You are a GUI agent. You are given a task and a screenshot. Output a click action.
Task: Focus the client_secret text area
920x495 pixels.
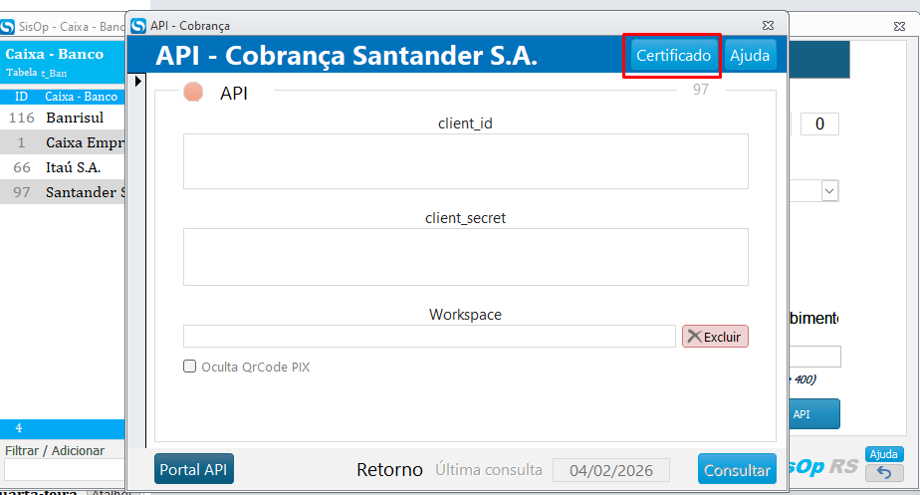click(465, 257)
